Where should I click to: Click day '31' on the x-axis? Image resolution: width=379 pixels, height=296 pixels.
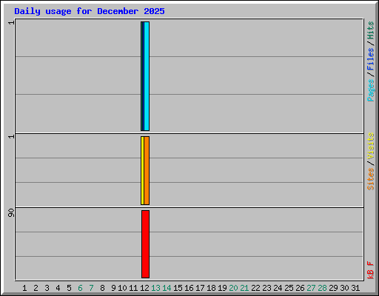pos(355,288)
